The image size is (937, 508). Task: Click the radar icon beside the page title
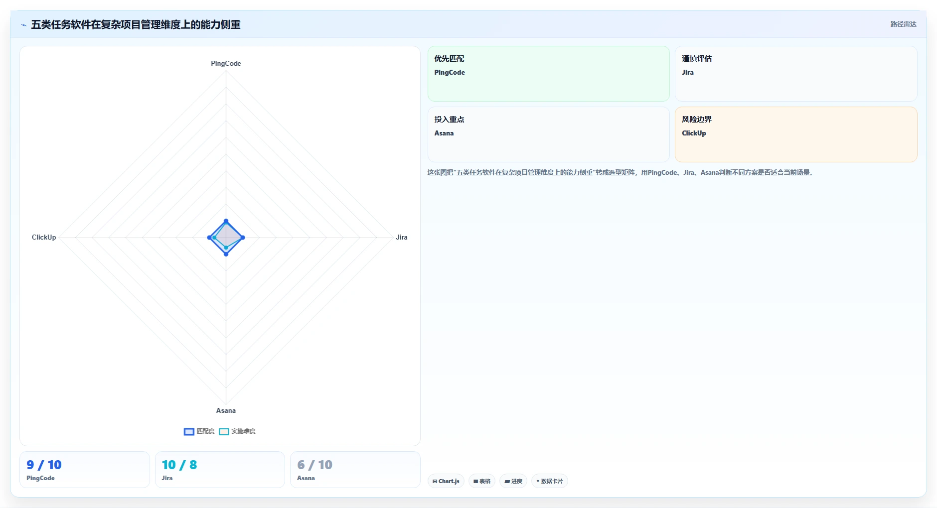23,25
